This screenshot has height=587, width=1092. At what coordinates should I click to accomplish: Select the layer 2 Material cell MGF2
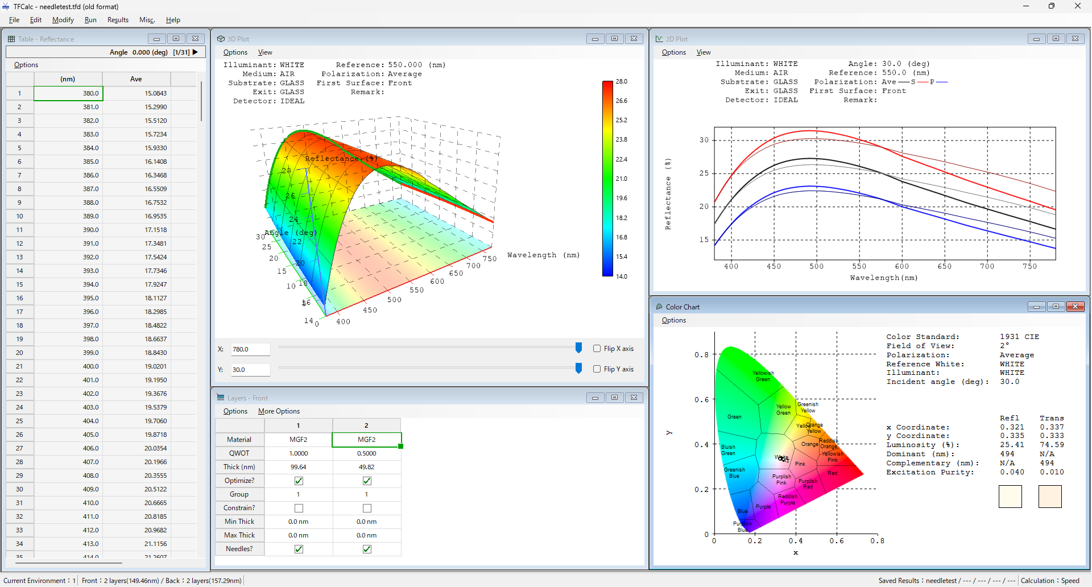367,440
